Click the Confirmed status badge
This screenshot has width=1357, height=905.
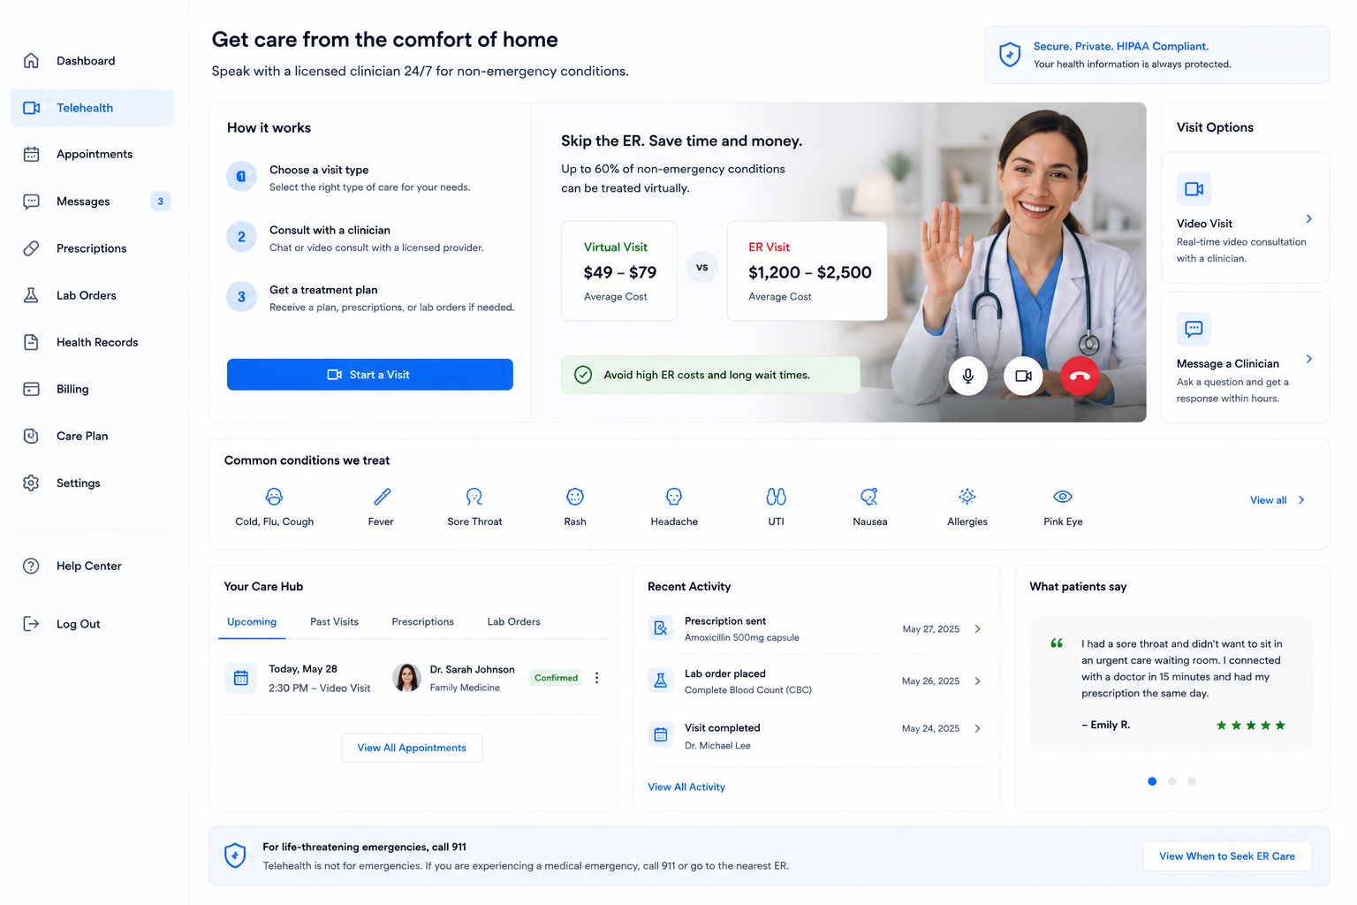(557, 678)
